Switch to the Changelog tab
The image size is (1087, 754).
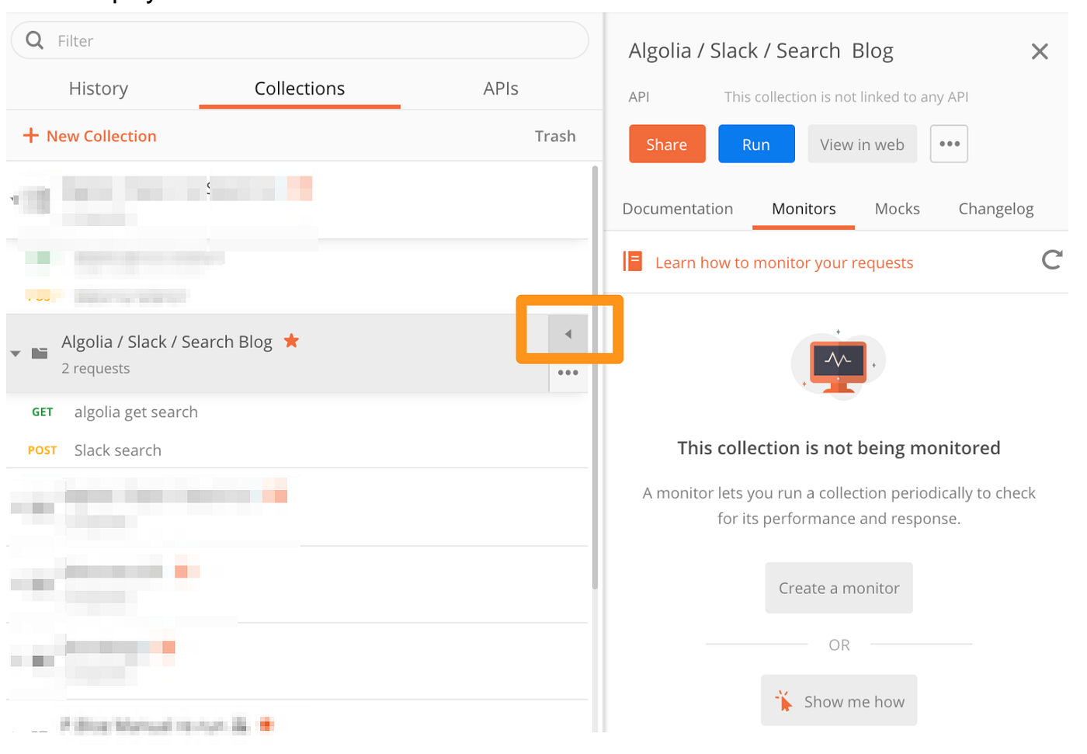point(995,209)
